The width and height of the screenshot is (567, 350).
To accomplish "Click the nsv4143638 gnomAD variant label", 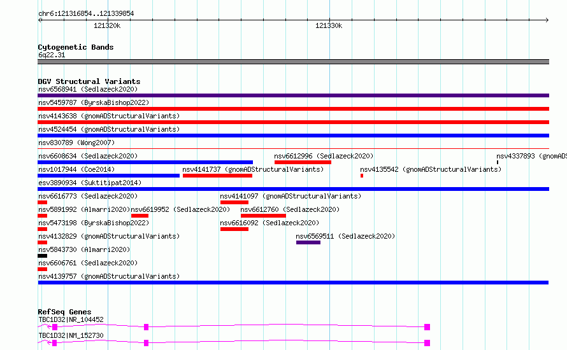I will pos(109,116).
